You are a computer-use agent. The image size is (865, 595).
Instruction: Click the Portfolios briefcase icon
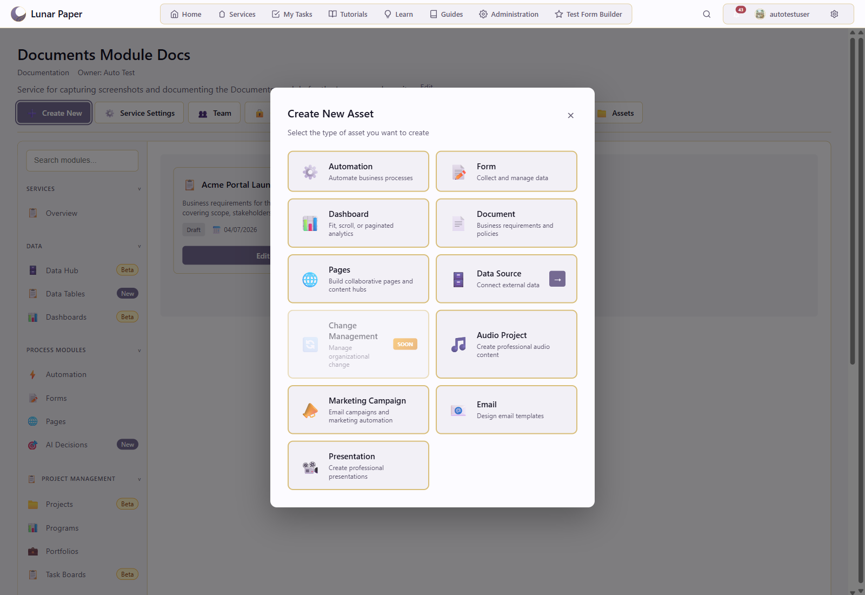(x=33, y=551)
